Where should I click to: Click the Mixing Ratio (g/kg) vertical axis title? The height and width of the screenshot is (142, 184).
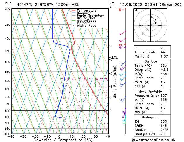(x=115, y=82)
